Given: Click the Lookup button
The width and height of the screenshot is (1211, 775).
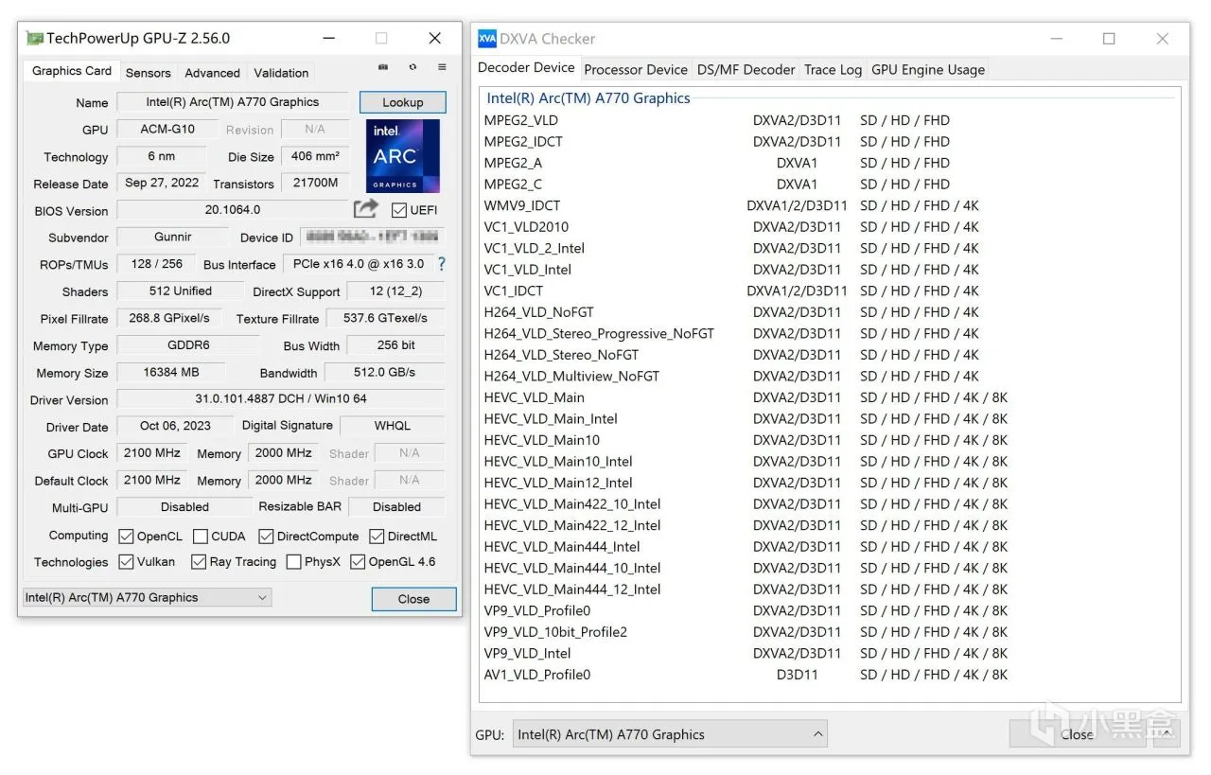Looking at the screenshot, I should pos(403,102).
